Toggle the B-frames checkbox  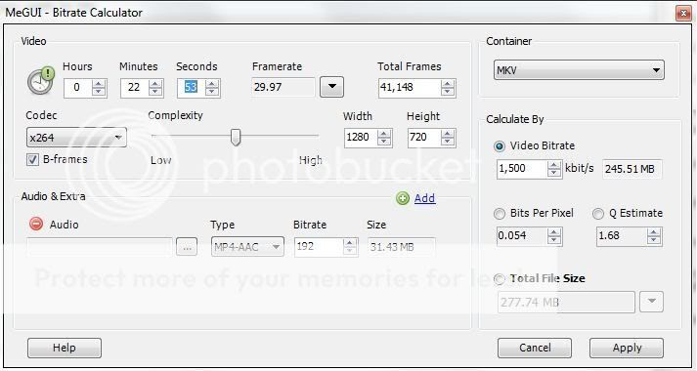click(32, 160)
